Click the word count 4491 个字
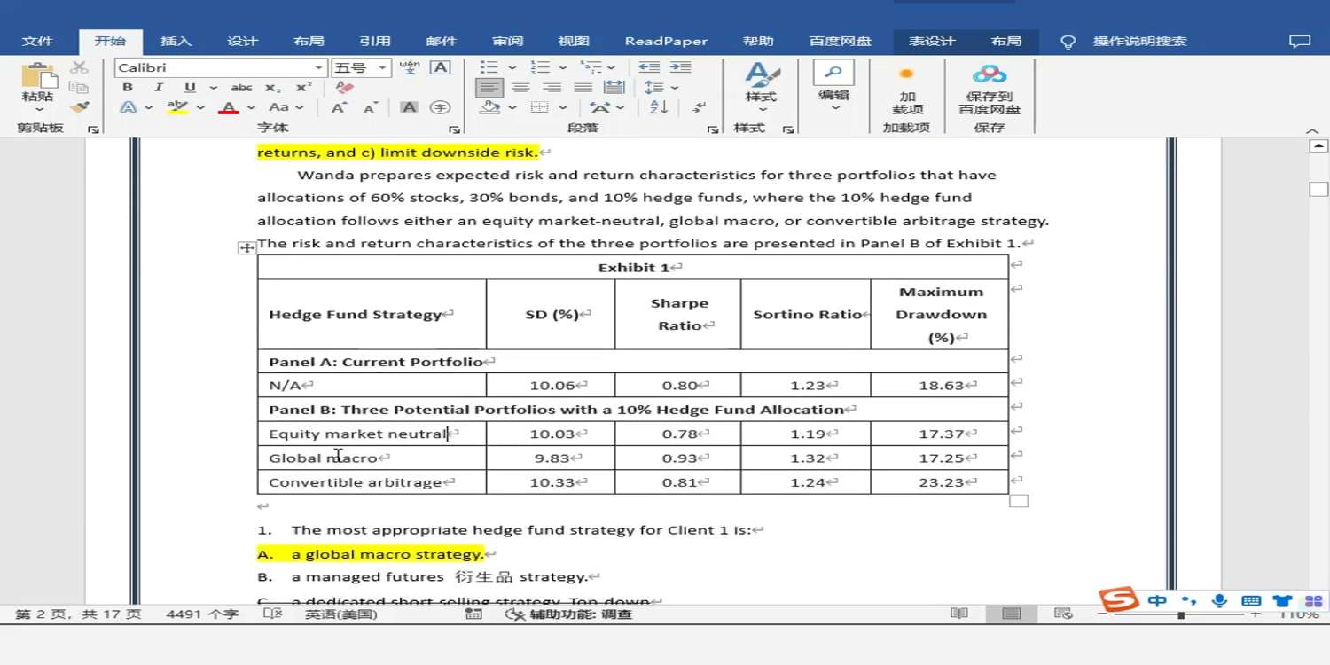Image resolution: width=1330 pixels, height=665 pixels. pos(202,614)
